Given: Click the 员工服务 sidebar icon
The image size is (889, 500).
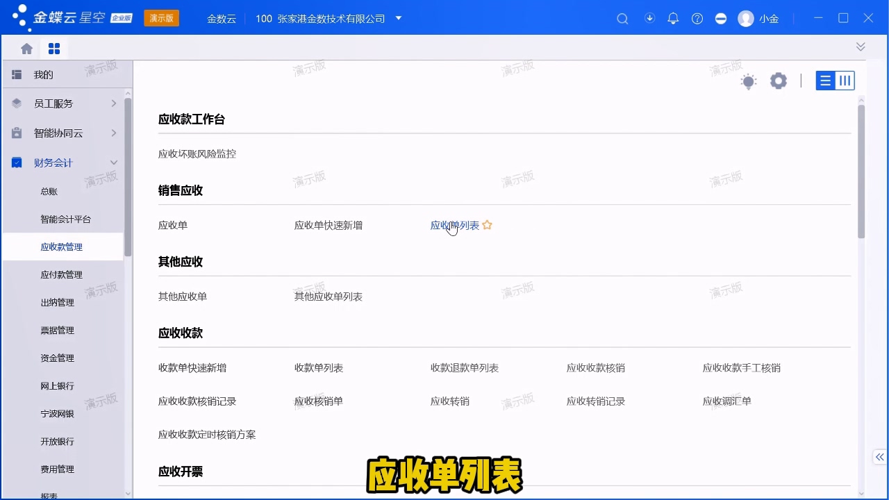Looking at the screenshot, I should click(17, 103).
